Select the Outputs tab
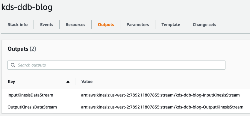250x116 pixels. [106, 25]
